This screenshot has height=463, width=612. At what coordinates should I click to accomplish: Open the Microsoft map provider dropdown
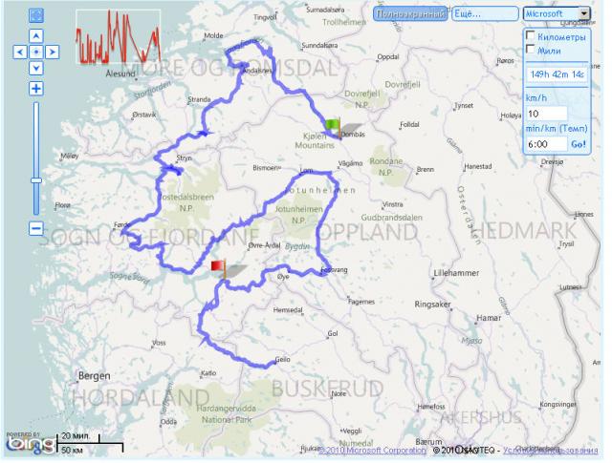(x=557, y=14)
